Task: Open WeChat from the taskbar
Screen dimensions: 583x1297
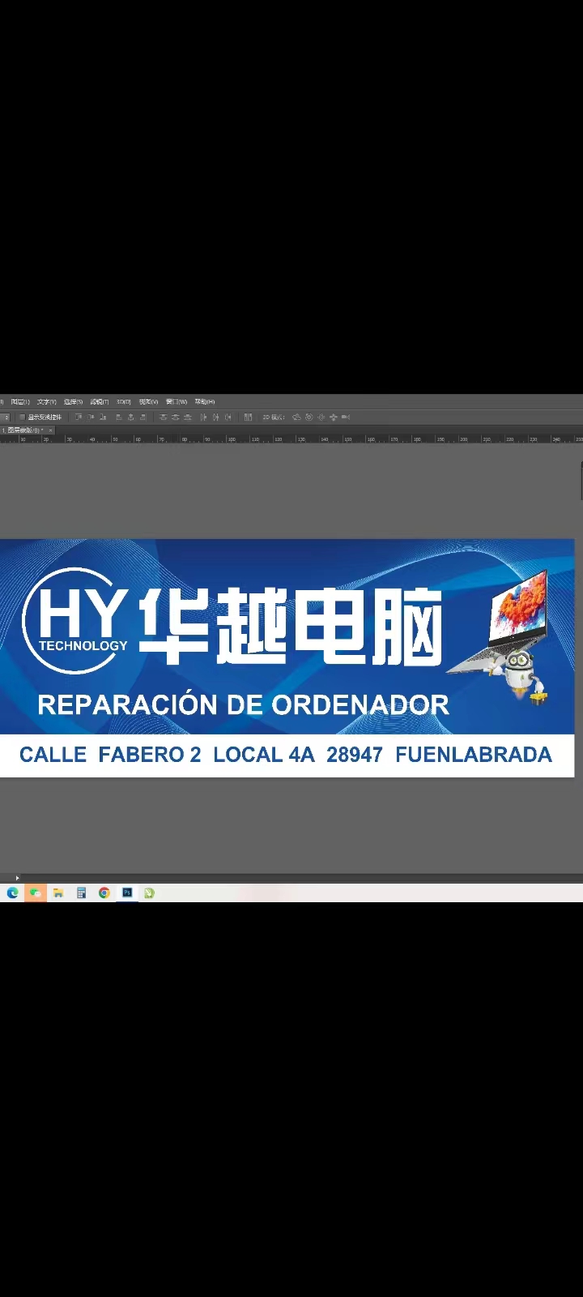Action: [35, 892]
